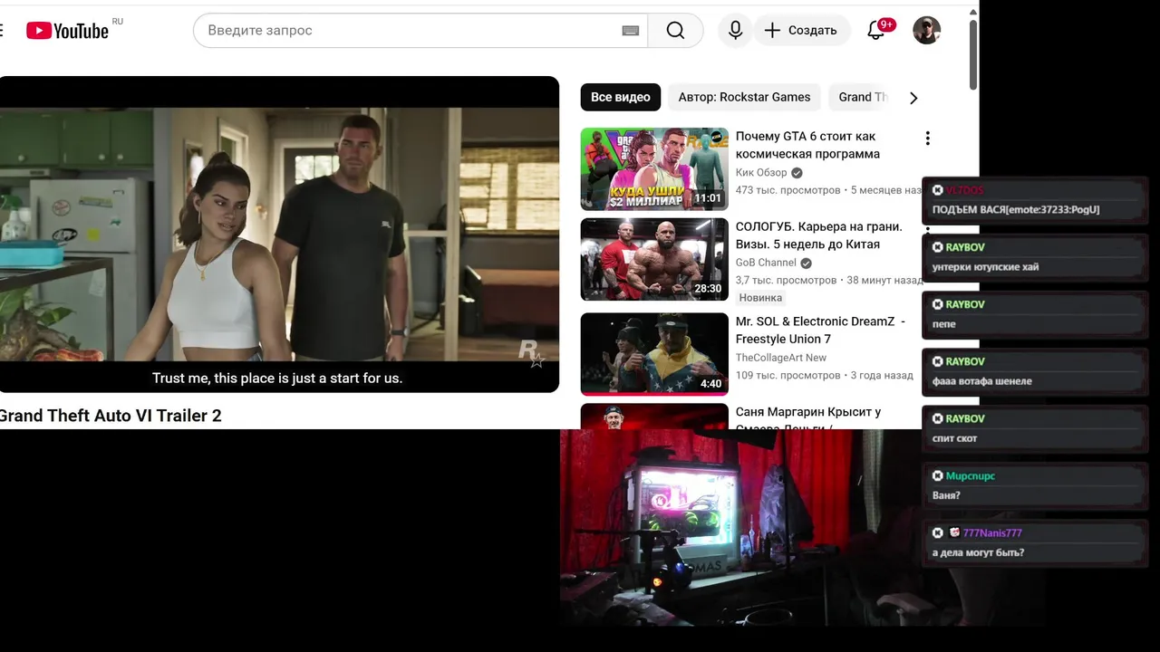Dismiss chat message "фааа вотафа шенеле"
This screenshot has width=1160, height=652.
point(938,361)
